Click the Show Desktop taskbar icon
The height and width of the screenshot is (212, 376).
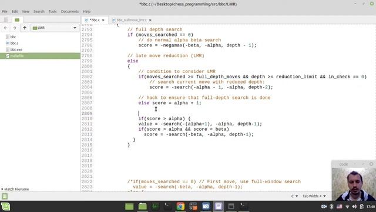(x=129, y=207)
